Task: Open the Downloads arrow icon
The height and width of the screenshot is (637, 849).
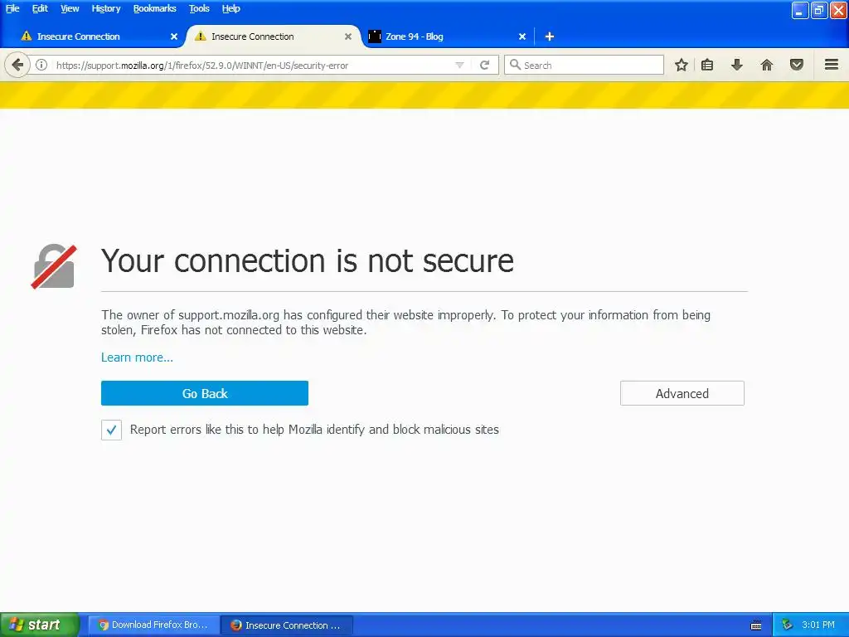Action: coord(737,65)
